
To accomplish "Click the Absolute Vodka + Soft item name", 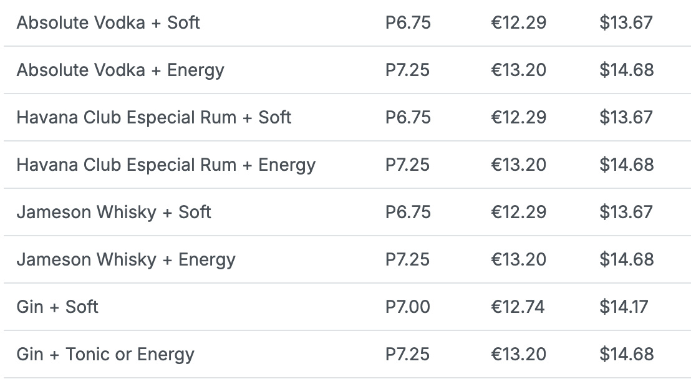I will [x=108, y=23].
